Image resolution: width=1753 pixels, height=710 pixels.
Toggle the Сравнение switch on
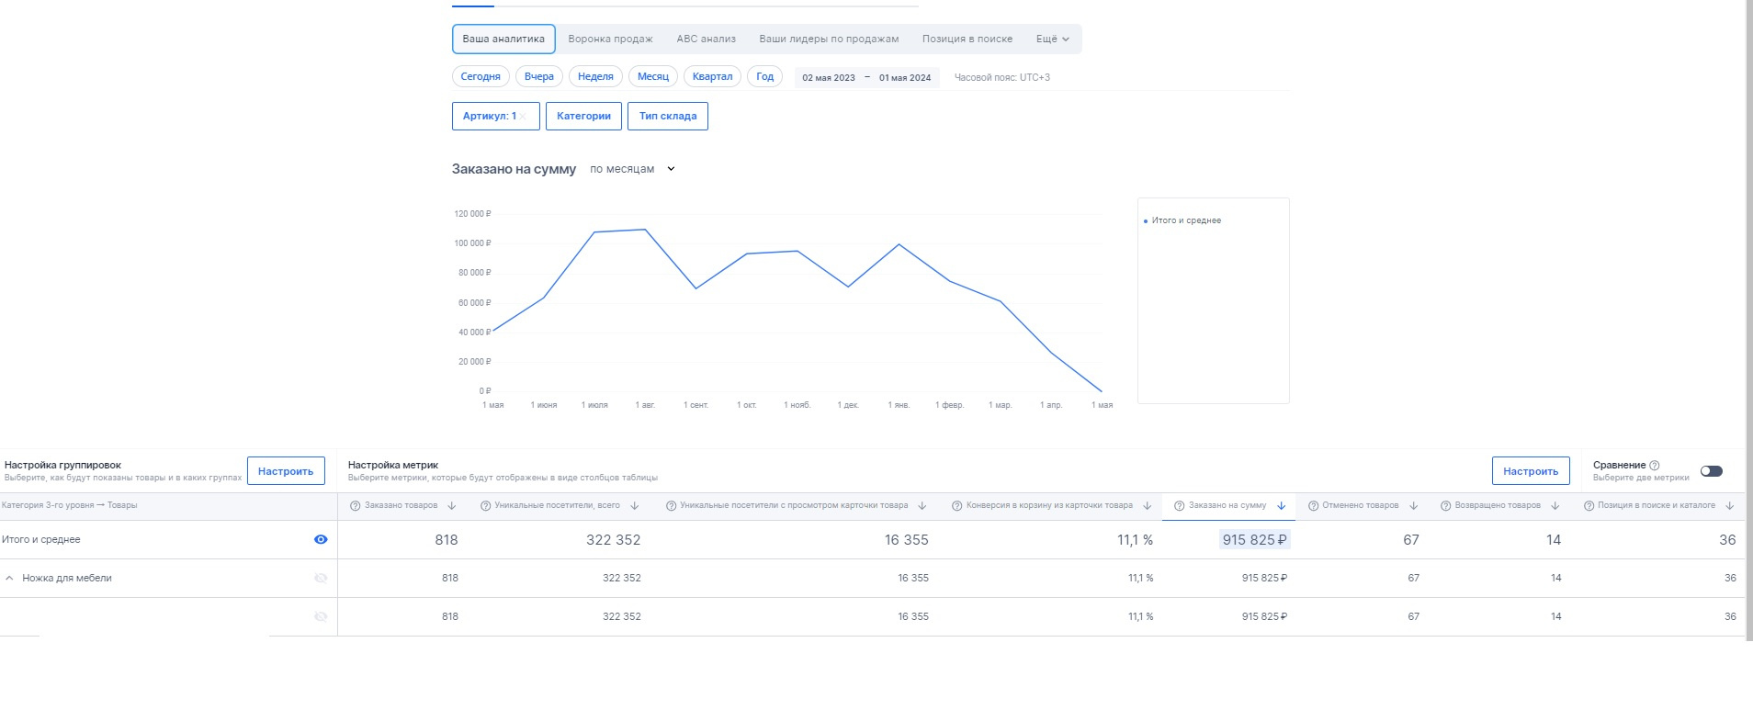pos(1711,471)
